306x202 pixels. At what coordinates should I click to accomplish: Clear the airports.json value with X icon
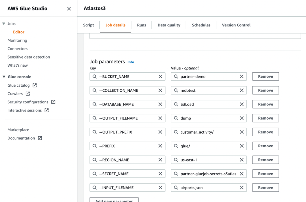pos(242,187)
